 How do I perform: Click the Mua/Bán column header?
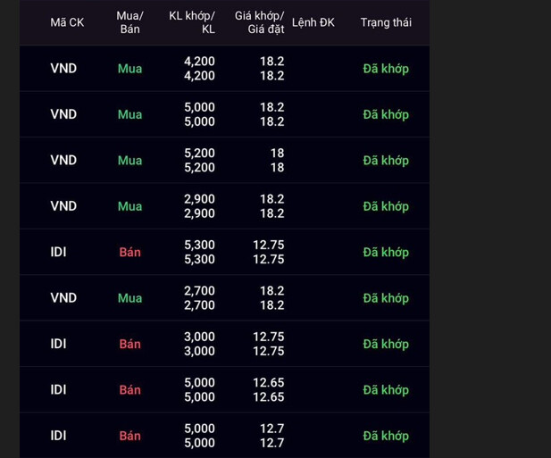(x=129, y=22)
